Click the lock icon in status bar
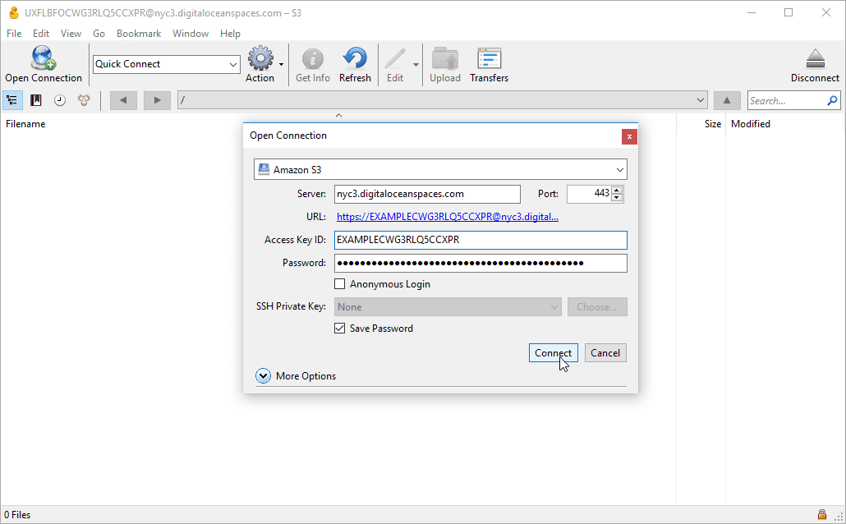Screen dimensions: 846x524 [x=821, y=514]
